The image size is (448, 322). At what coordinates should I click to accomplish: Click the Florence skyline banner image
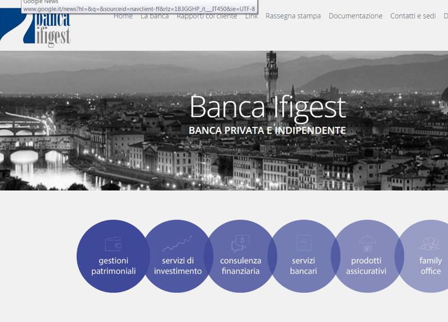224,121
